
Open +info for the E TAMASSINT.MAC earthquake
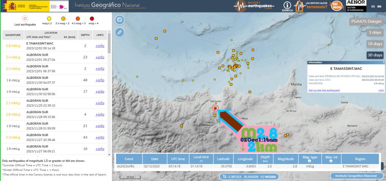pos(100,46)
